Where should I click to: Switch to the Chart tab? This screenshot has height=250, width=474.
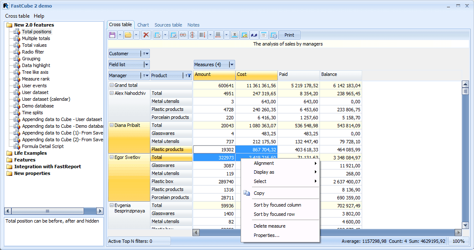(143, 25)
